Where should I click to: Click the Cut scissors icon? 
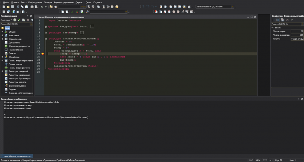[18, 7]
